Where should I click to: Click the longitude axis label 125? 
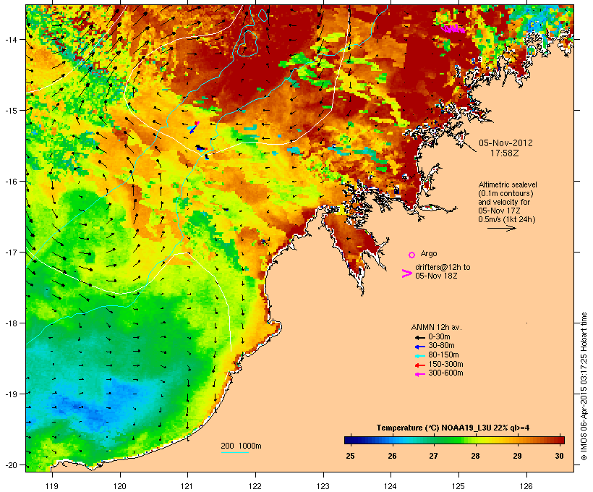458,486
